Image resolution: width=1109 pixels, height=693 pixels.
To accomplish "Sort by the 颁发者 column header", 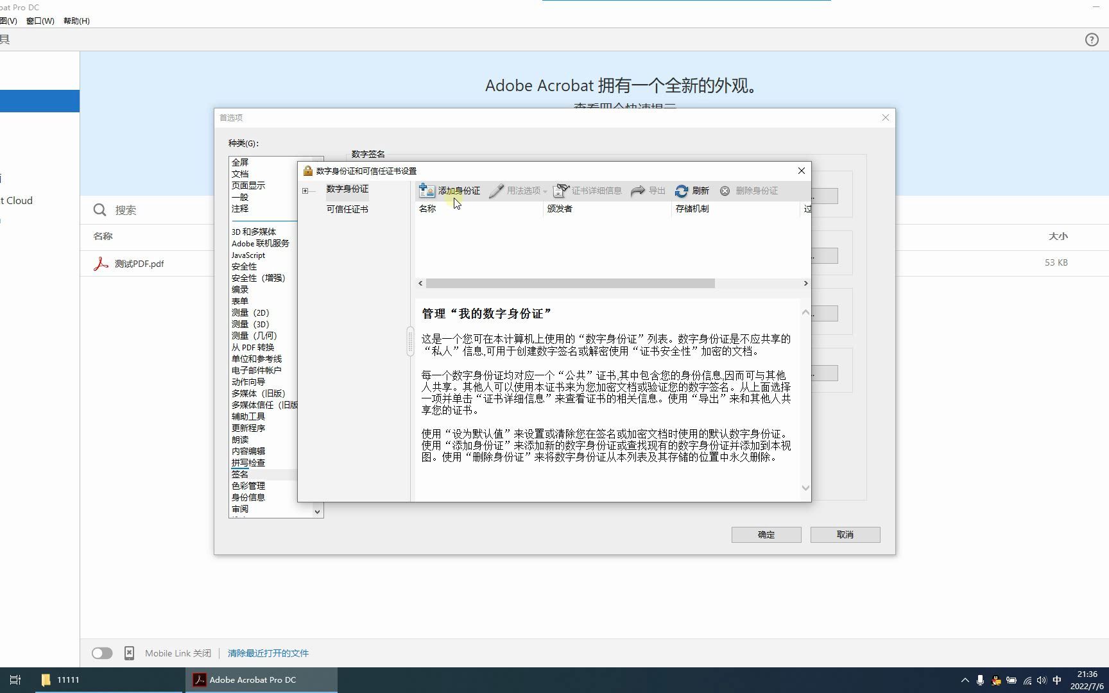I will 607,209.
